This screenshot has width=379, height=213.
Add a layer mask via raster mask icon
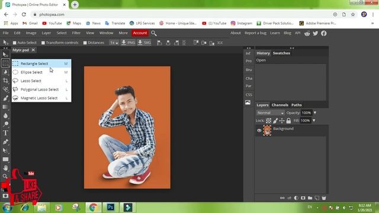point(303,198)
